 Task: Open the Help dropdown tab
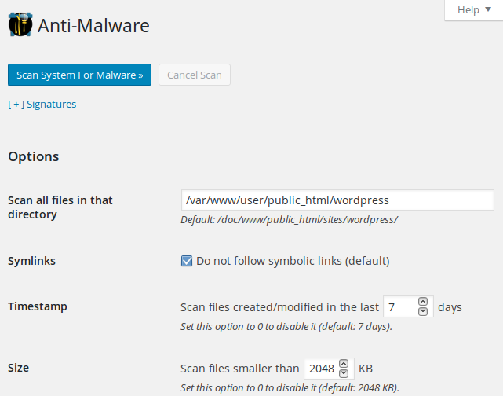click(474, 10)
